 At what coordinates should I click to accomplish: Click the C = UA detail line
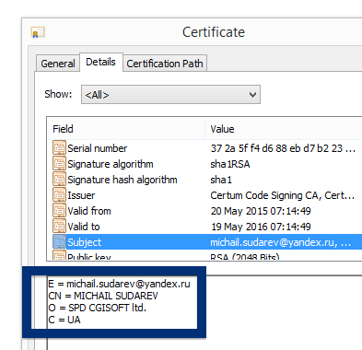click(64, 320)
